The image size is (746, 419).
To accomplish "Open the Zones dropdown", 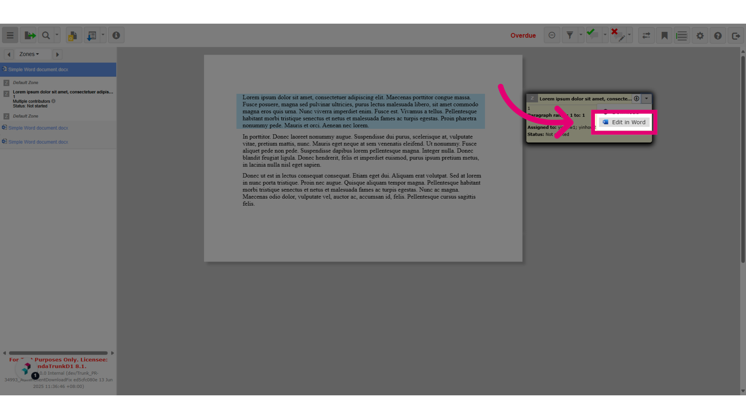I will [x=29, y=54].
